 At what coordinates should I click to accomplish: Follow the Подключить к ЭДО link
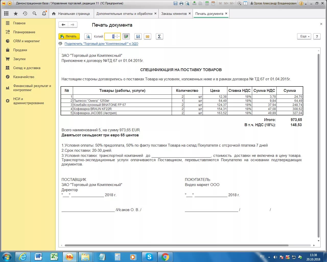[101, 44]
